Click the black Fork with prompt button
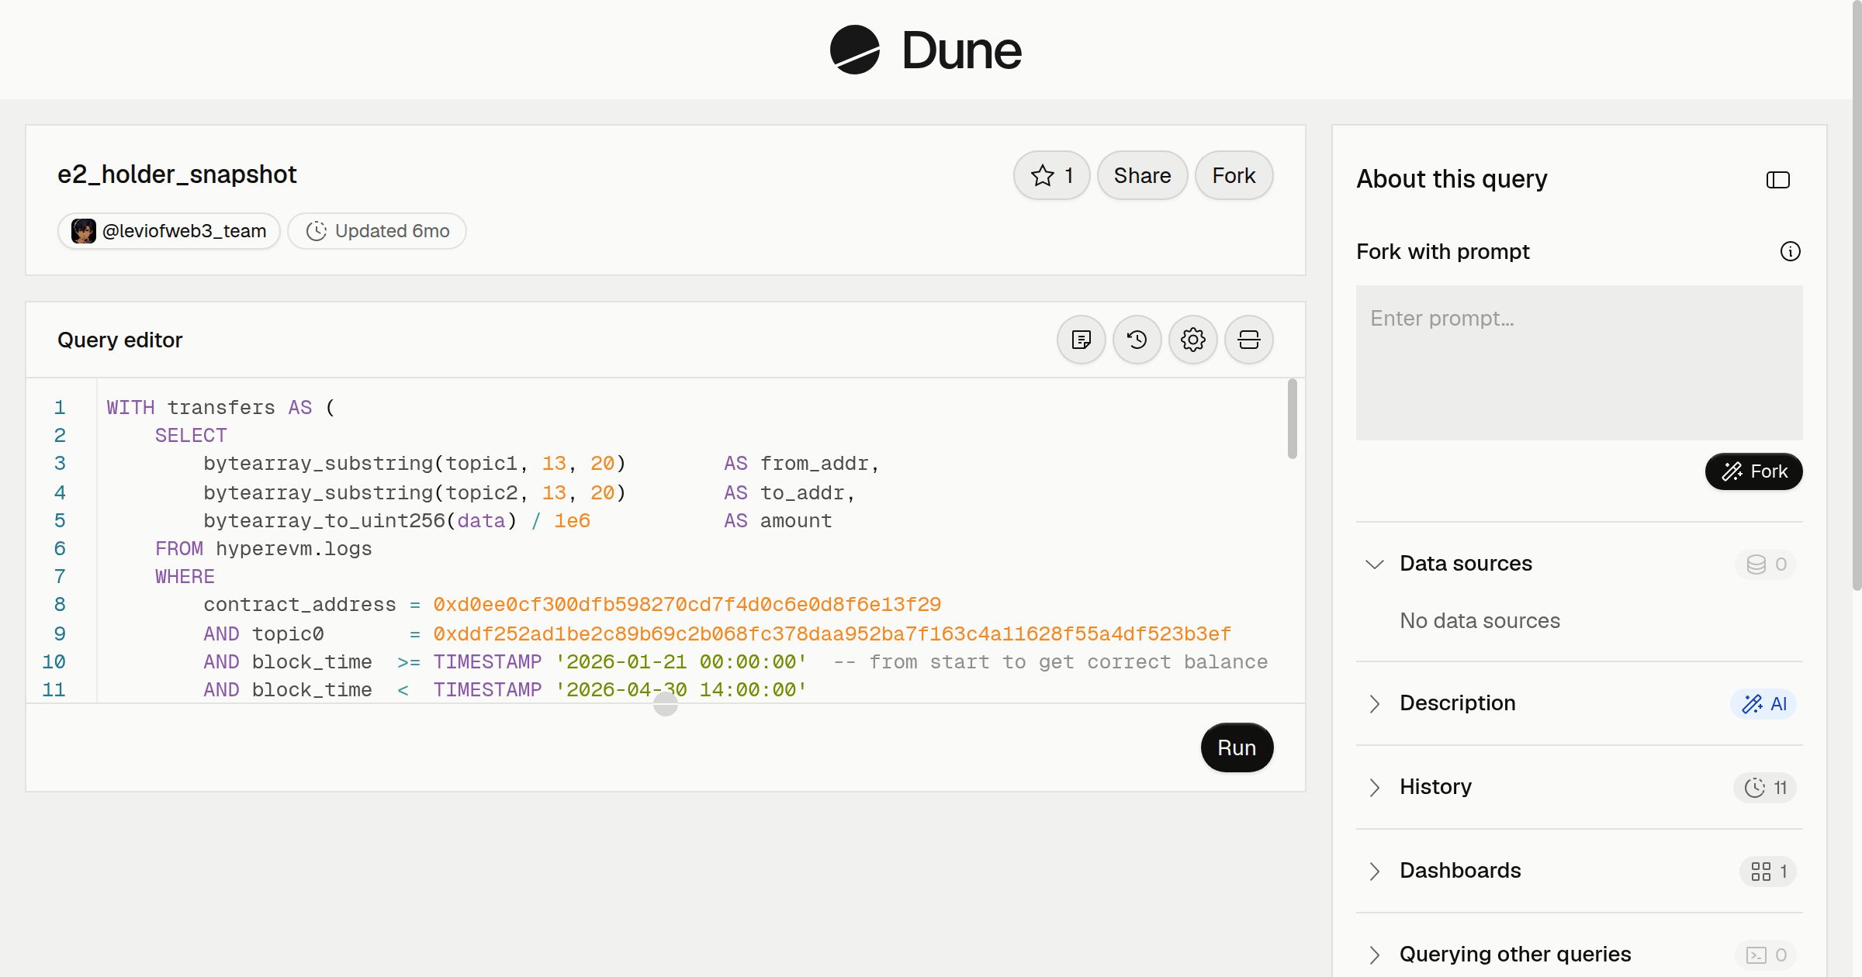 pos(1753,471)
